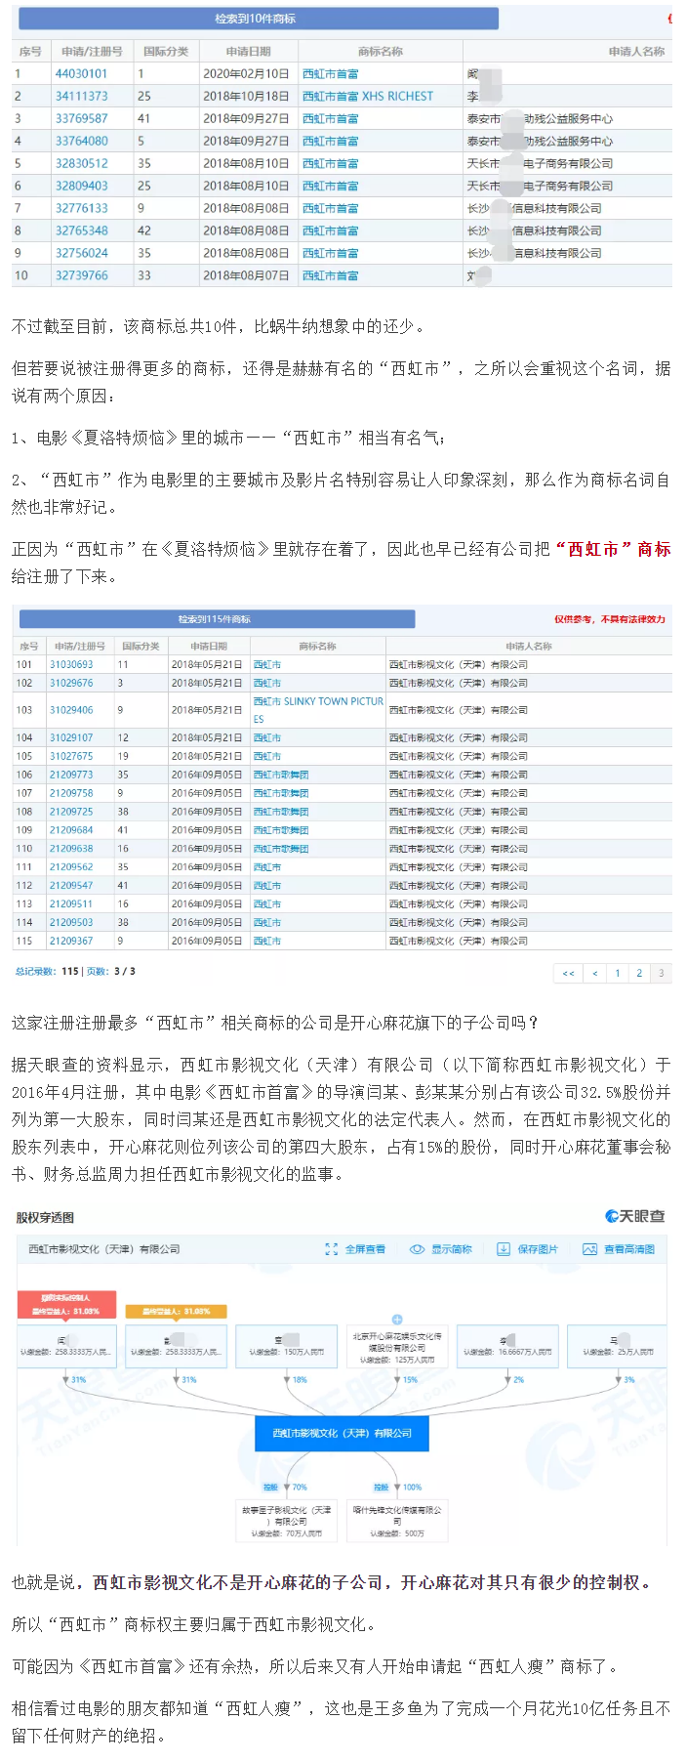Click the 150万人民币 shareholder node
The image size is (686, 1762).
click(287, 1347)
